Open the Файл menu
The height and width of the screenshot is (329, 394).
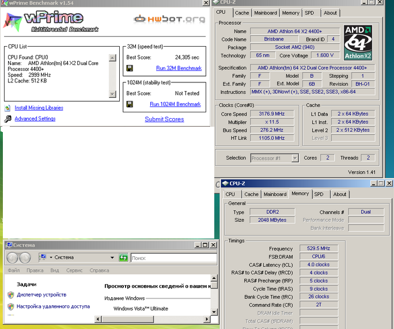(x=14, y=270)
